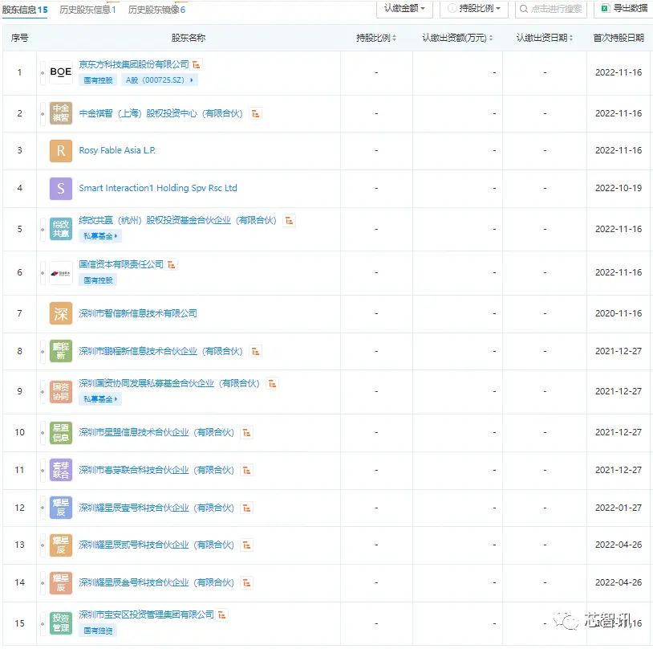Image resolution: width=653 pixels, height=649 pixels.
Task: Open 京东方科技集团股份有限公司 company link
Action: coord(134,64)
